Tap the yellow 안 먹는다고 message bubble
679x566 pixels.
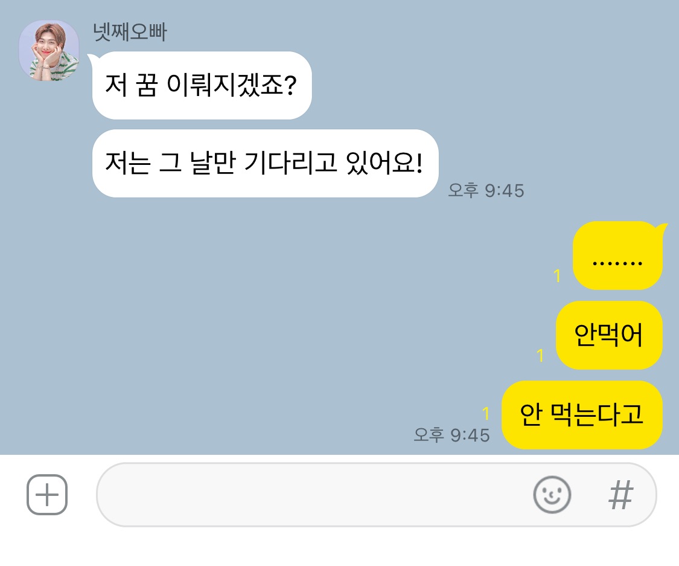click(582, 415)
